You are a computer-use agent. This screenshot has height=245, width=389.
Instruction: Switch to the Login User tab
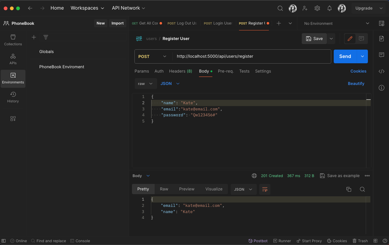pos(218,23)
